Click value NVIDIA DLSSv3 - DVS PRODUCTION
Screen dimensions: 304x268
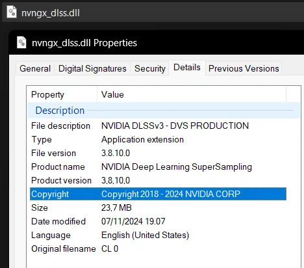[175, 126]
